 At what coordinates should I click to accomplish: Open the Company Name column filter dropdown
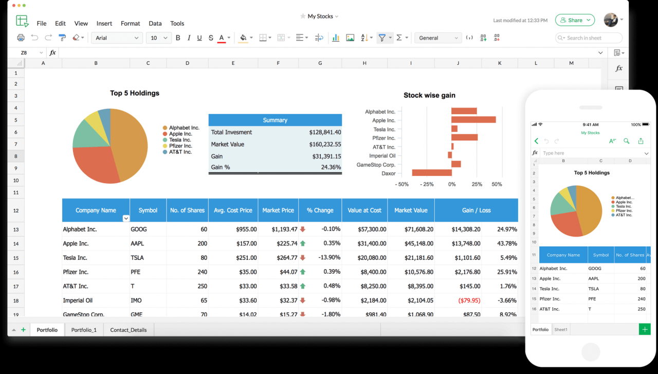pos(126,218)
